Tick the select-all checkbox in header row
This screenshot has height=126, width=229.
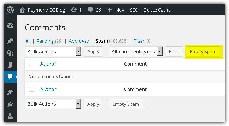tap(31, 64)
